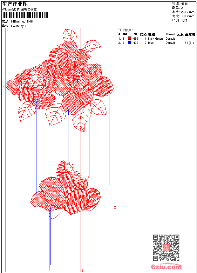Click the Dark Green description in row 1
The height and width of the screenshot is (273, 197).
click(x=155, y=39)
